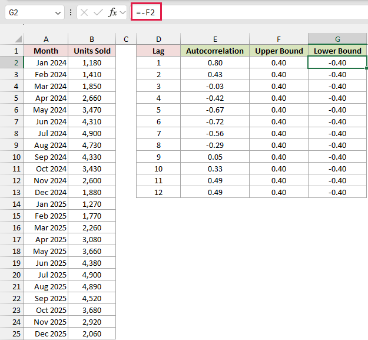Screen dimensions: 368x340
Task: Click the Cancel X icon in formula bar
Action: click(x=84, y=12)
